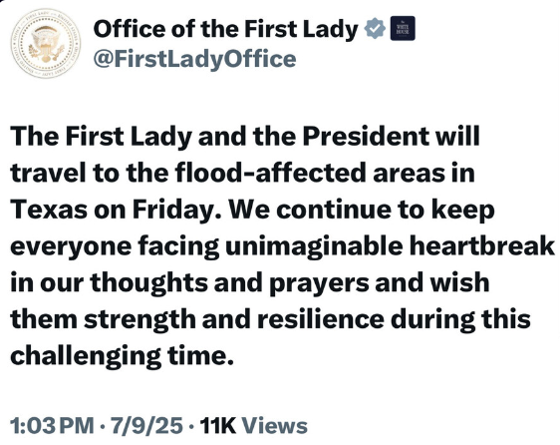Image resolution: width=560 pixels, height=445 pixels.
Task: Open the presidential seal profile avatar
Action: [x=46, y=43]
